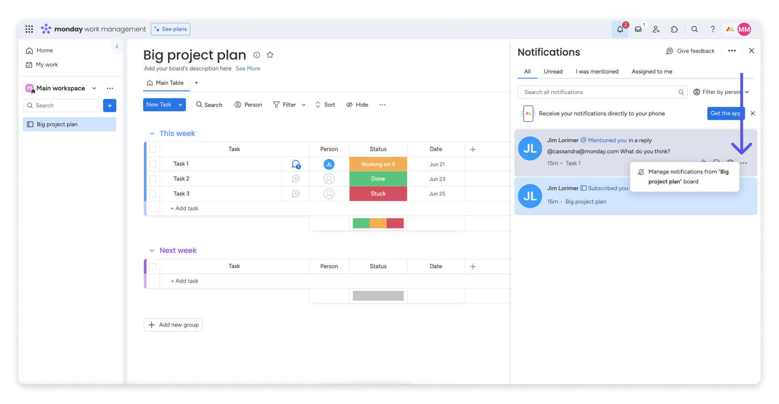
Task: Click the invite members icon
Action: 656,29
